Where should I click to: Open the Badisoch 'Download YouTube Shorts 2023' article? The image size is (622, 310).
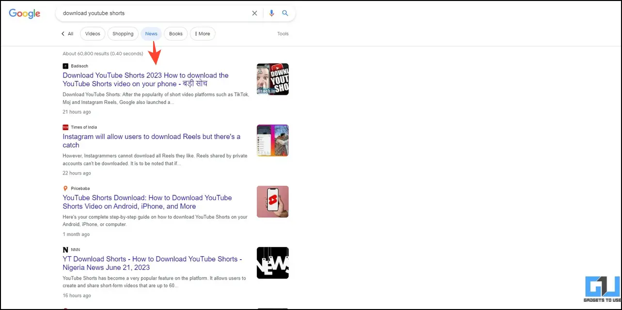pos(146,79)
